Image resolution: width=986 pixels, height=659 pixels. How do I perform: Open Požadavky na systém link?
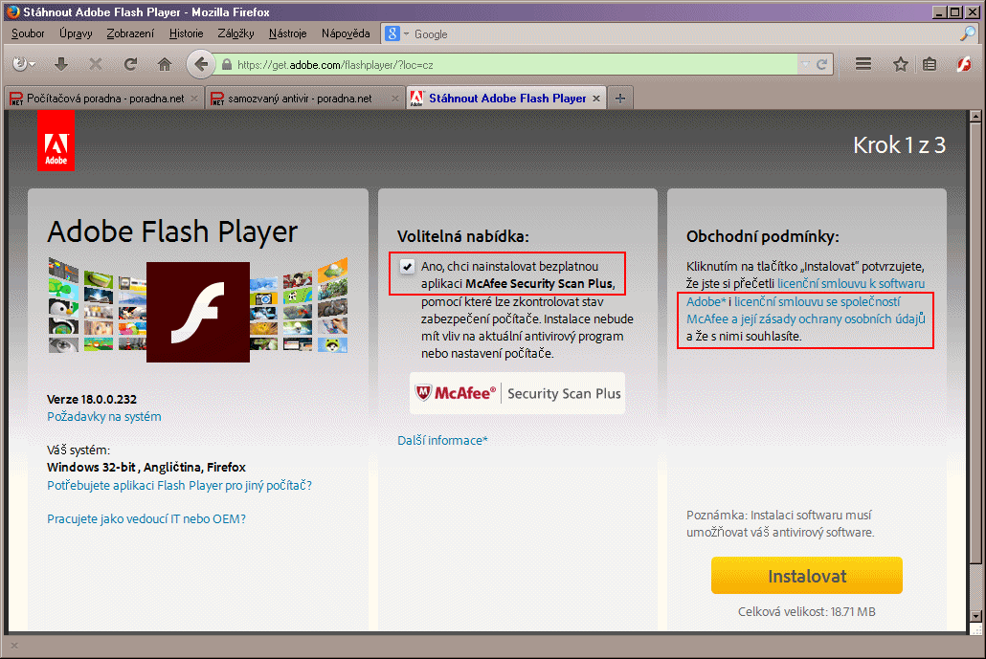pos(103,416)
